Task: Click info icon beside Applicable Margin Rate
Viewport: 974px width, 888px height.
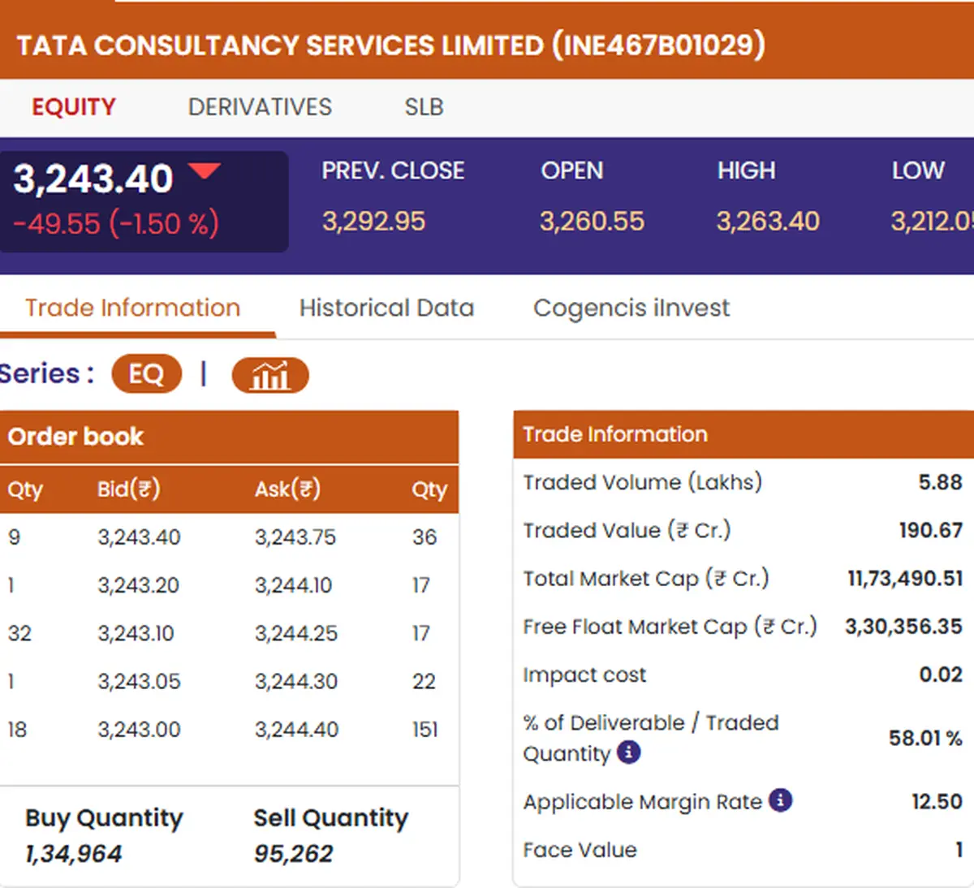Action: click(x=781, y=800)
